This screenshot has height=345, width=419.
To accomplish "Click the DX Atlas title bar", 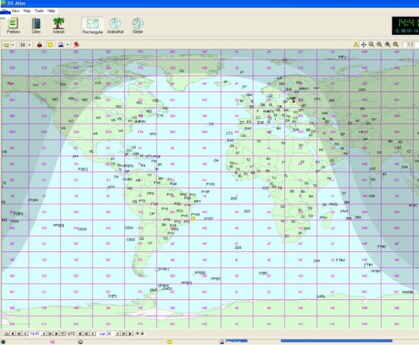I will pos(209,4).
